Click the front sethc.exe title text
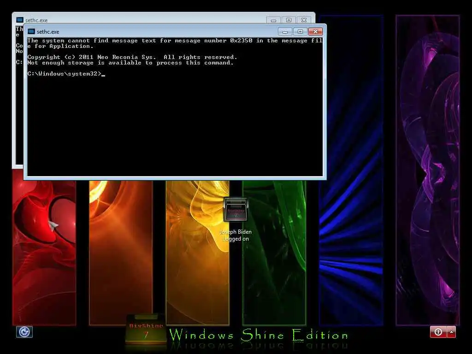The height and width of the screenshot is (354, 472). coord(48,32)
